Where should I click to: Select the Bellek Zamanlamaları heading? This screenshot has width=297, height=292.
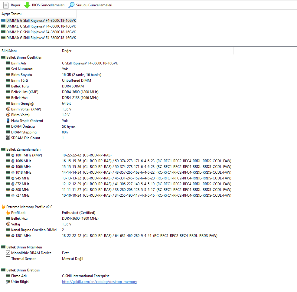(x=24, y=149)
